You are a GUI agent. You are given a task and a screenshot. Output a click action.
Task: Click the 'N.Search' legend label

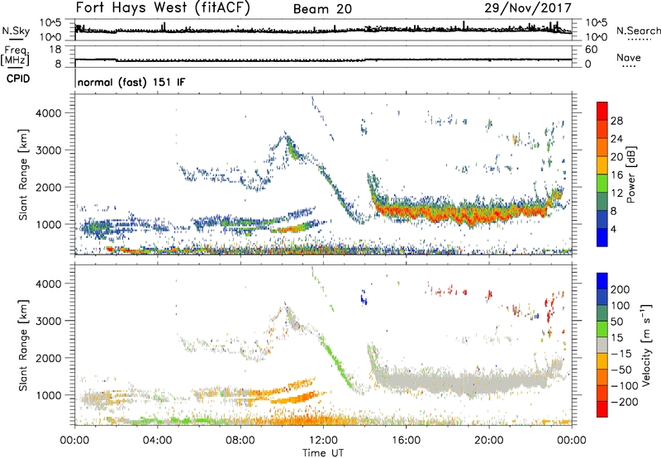pos(638,31)
